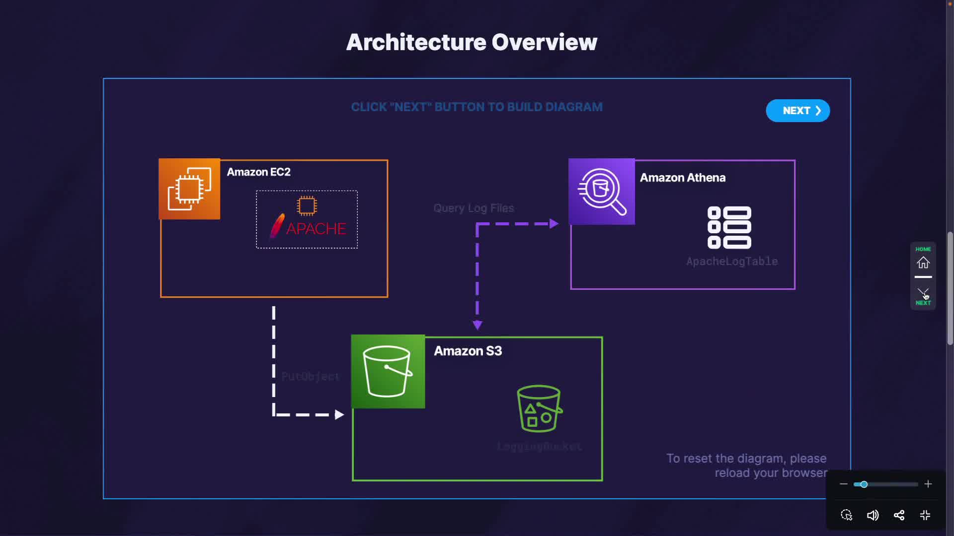
Task: Toggle the sound speaker icon
Action: coord(873,515)
